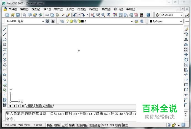Select the Hatch tool
Viewport: 191px width, 129px height.
point(4,100)
